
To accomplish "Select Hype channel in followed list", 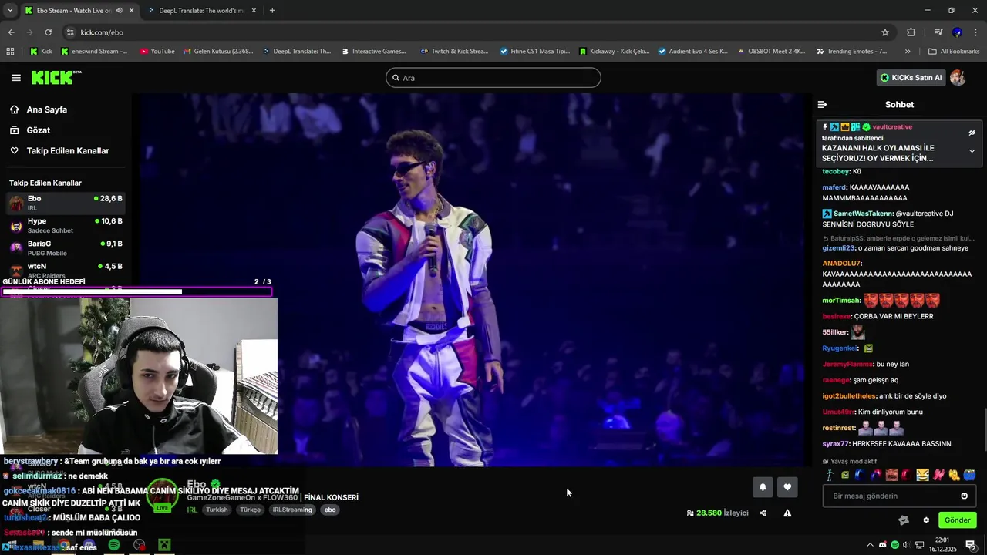I will point(66,226).
